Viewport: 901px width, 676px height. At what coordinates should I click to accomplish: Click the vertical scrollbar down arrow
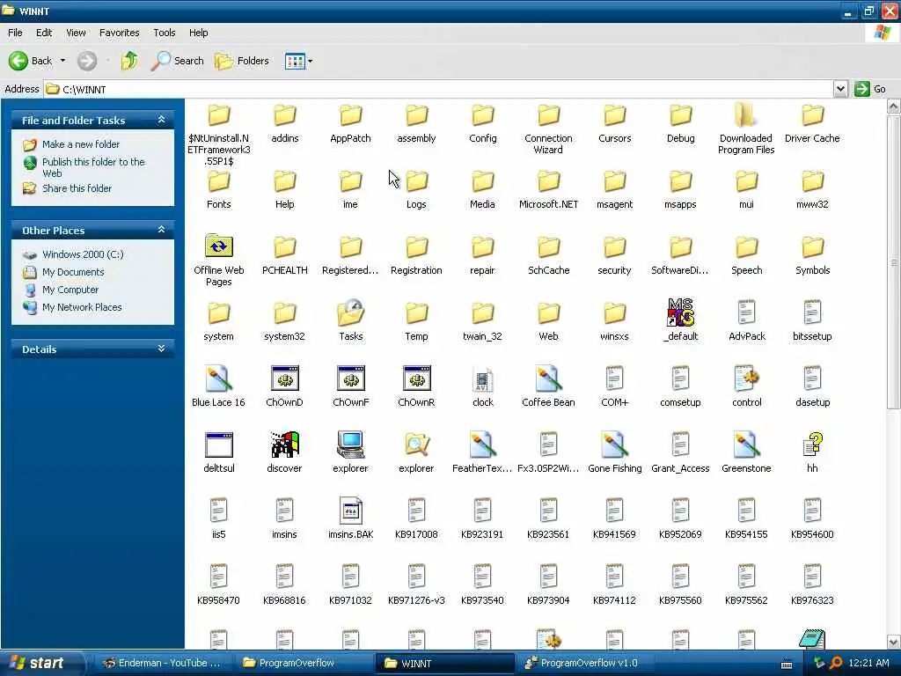pyautogui.click(x=894, y=642)
